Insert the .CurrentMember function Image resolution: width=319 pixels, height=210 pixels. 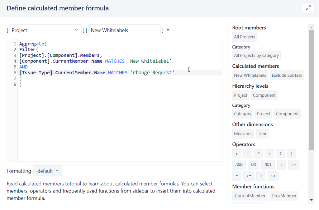(x=250, y=196)
